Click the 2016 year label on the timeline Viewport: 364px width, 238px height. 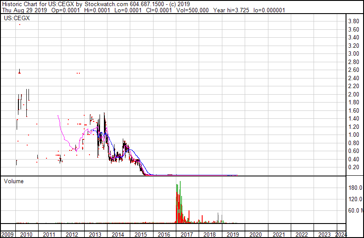pyautogui.click(x=164, y=234)
